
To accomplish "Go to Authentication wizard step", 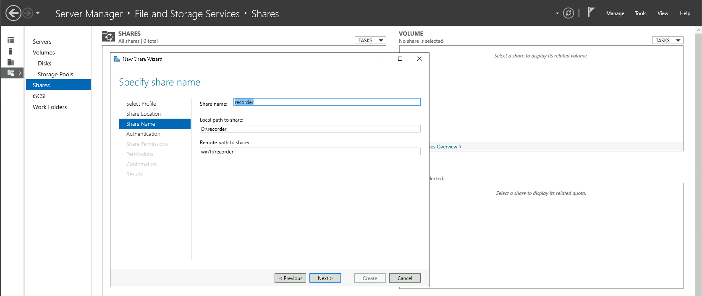I will pos(143,134).
